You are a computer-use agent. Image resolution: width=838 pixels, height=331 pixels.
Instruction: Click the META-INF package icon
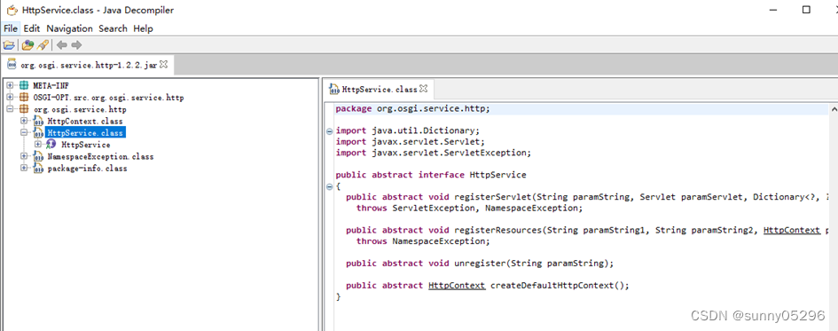(24, 85)
